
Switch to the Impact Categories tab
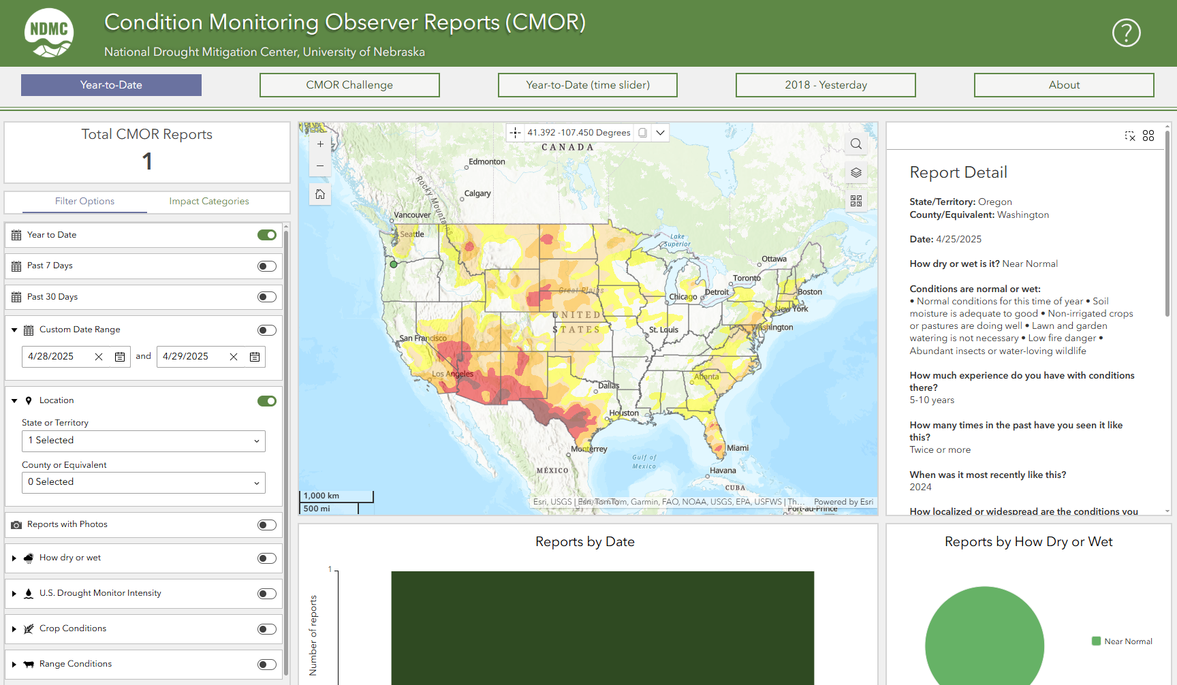(x=209, y=202)
